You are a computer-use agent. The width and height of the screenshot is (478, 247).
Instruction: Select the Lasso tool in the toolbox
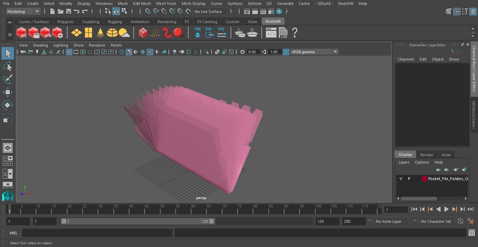(x=7, y=66)
